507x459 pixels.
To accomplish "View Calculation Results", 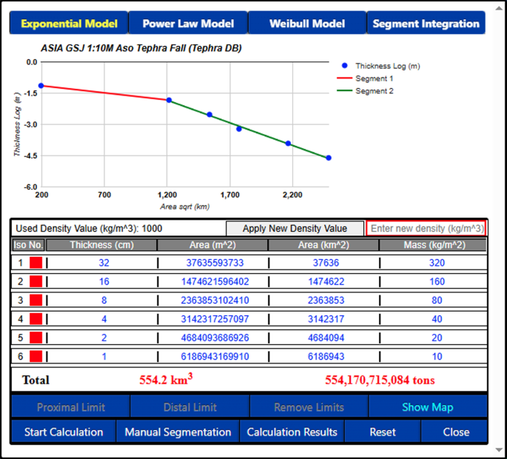I will 292,432.
